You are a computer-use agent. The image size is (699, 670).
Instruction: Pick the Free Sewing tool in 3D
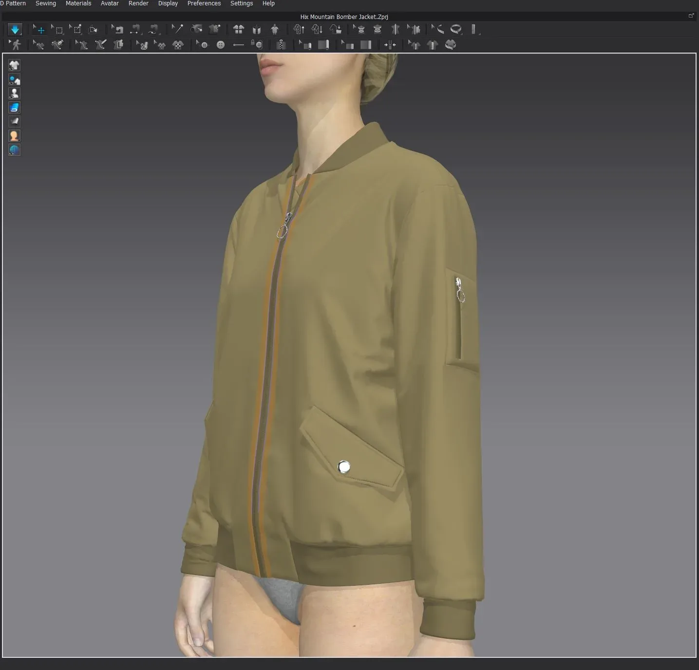[153, 30]
